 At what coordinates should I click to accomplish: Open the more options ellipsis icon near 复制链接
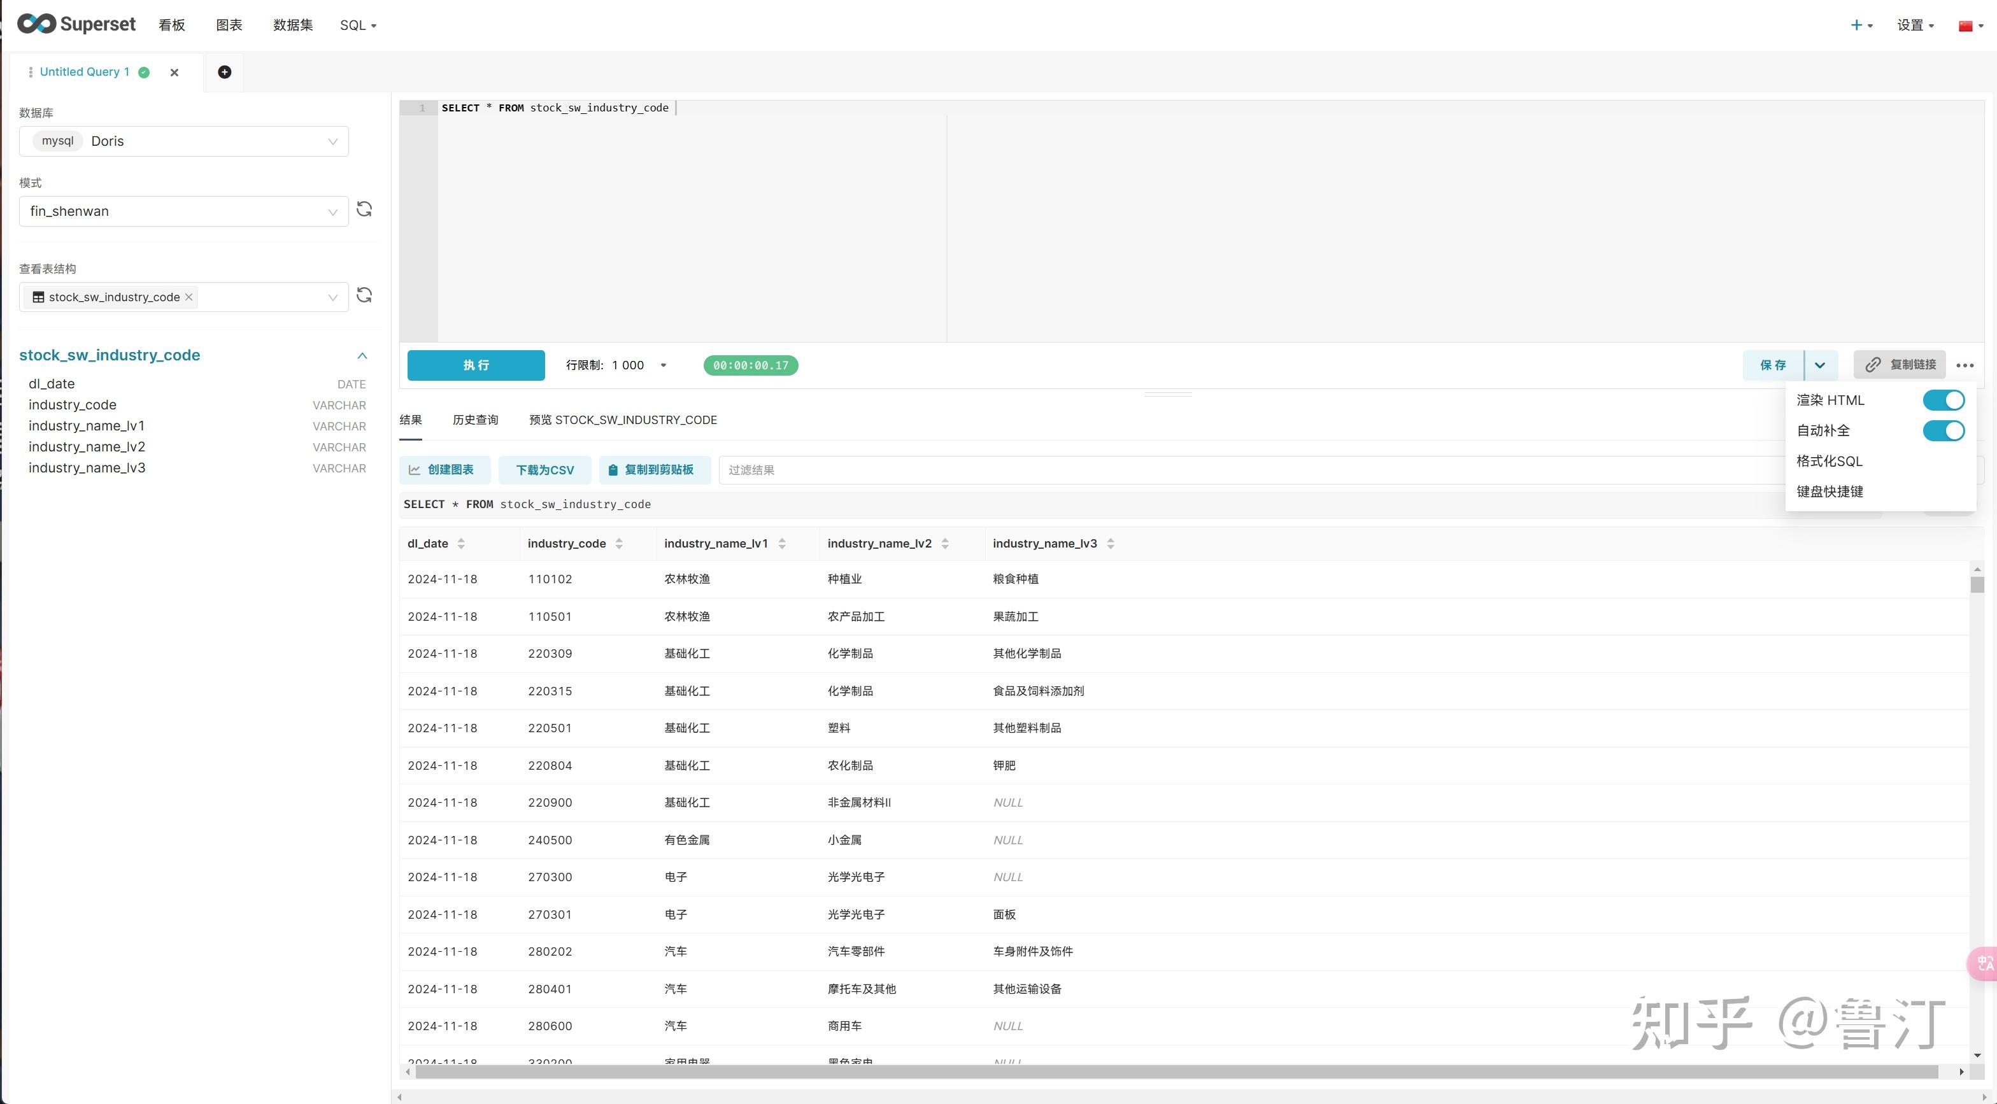[1966, 364]
